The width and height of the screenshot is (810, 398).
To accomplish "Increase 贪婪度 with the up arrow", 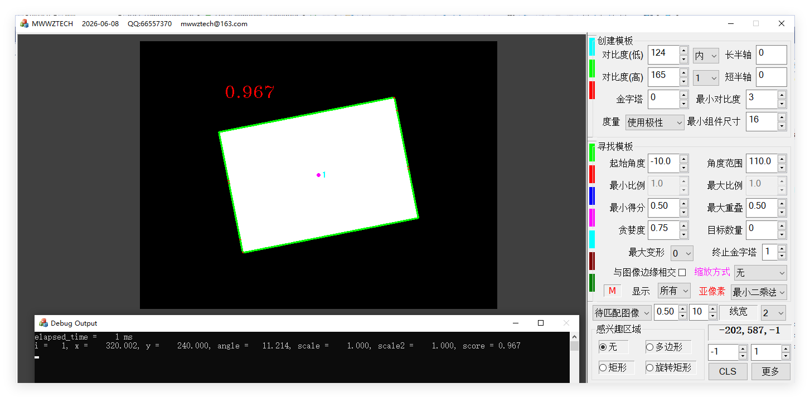I will point(684,226).
